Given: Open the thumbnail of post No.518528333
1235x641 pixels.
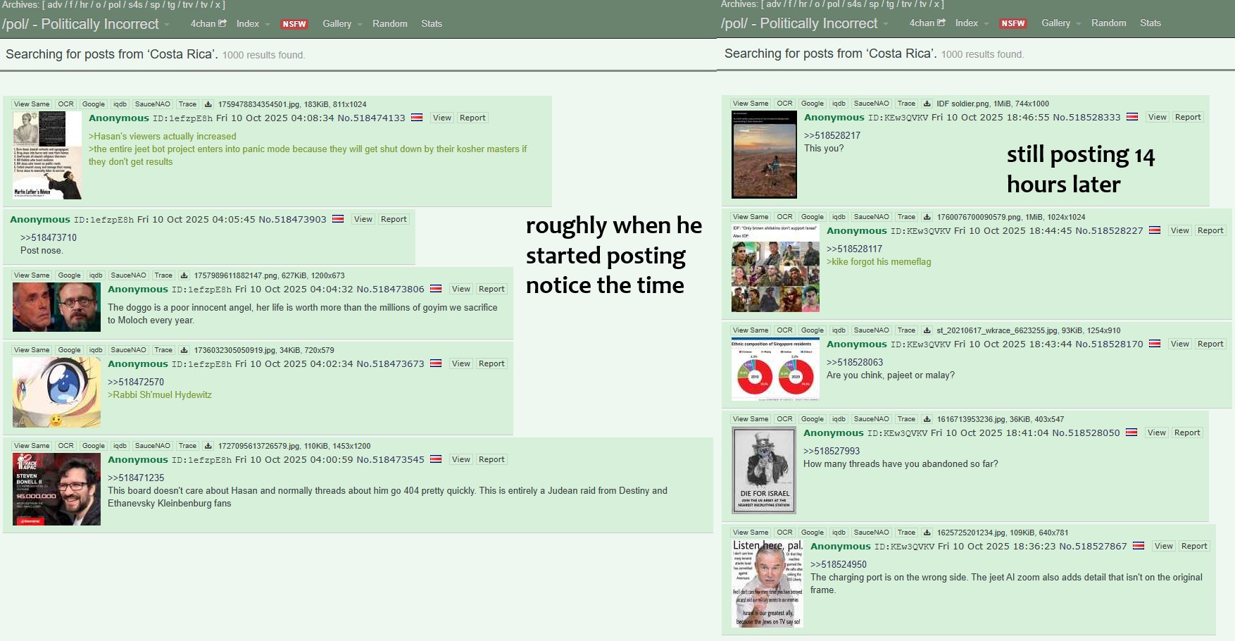Looking at the screenshot, I should (764, 154).
